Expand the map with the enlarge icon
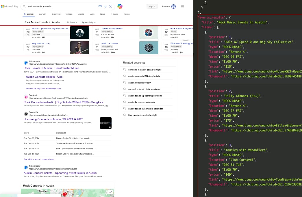The height and width of the screenshot is (197, 302). point(111,192)
